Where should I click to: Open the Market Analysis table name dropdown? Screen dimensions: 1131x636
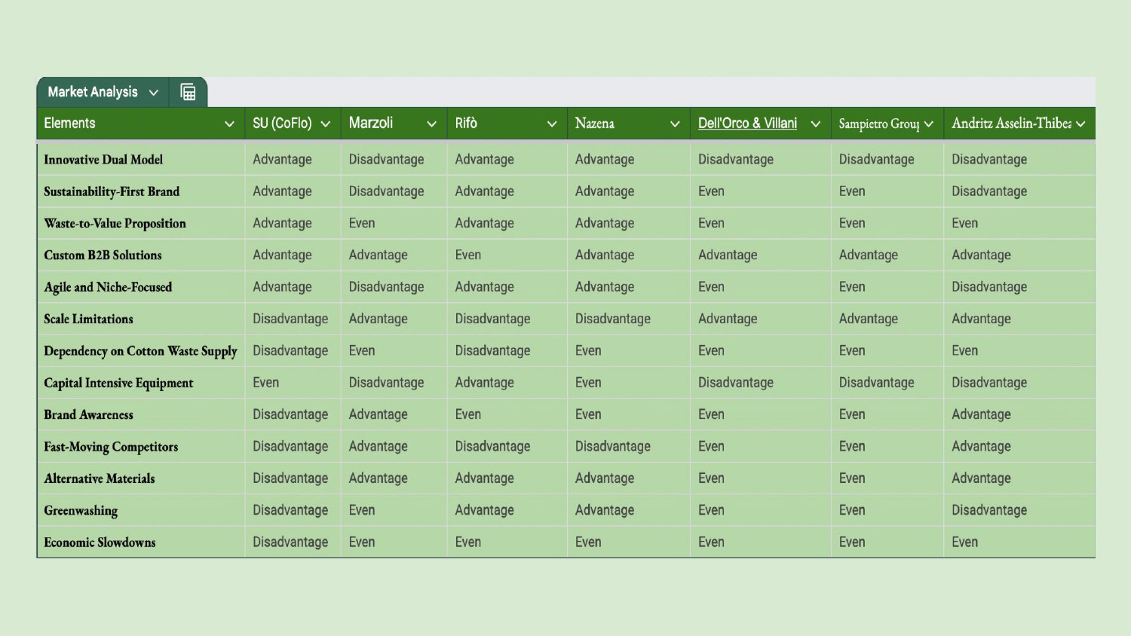click(x=154, y=93)
